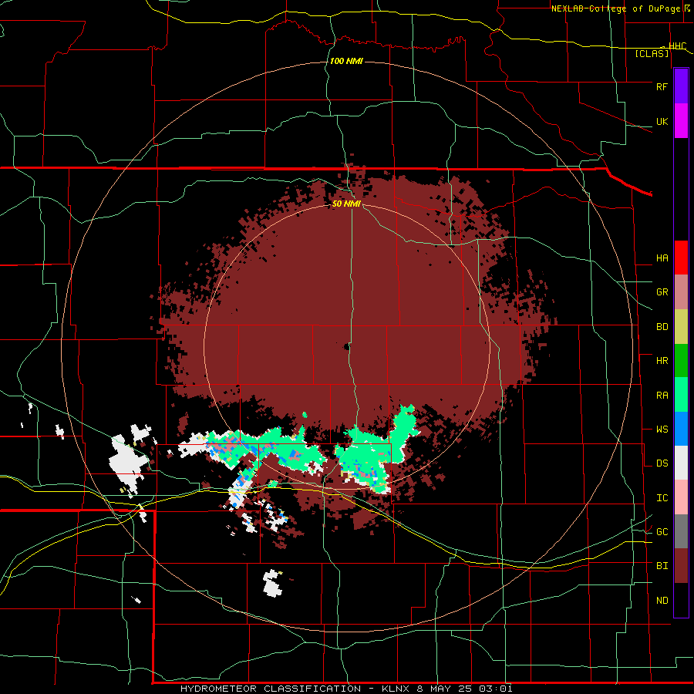Viewport: 694px width, 694px height.
Task: Click the HA legend label
Action: coord(662,258)
